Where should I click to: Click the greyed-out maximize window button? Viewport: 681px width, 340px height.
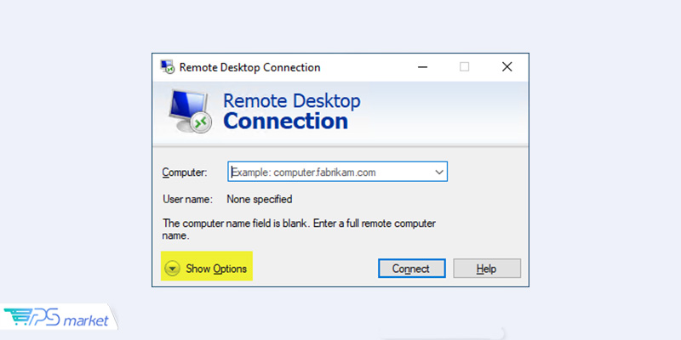coord(464,67)
